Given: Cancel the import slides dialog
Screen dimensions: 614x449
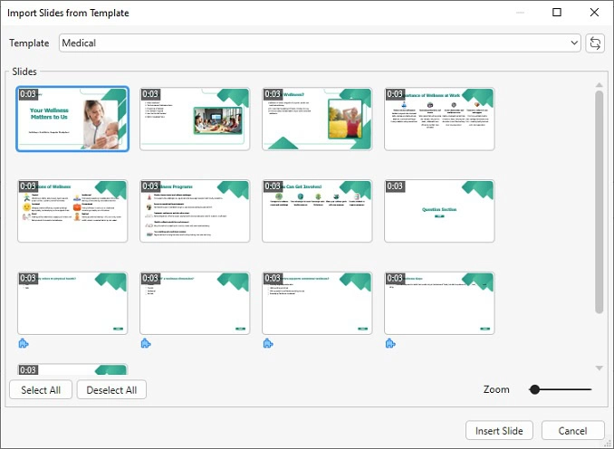Looking at the screenshot, I should [x=572, y=431].
